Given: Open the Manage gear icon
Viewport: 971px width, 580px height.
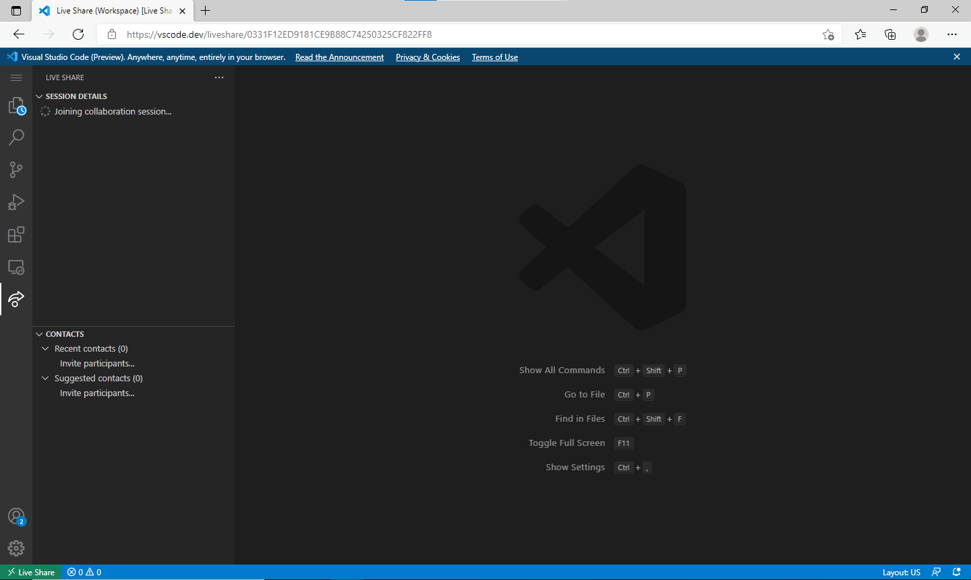Looking at the screenshot, I should tap(16, 548).
